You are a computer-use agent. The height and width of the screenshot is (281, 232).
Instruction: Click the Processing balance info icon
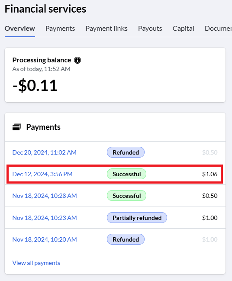pyautogui.click(x=77, y=60)
